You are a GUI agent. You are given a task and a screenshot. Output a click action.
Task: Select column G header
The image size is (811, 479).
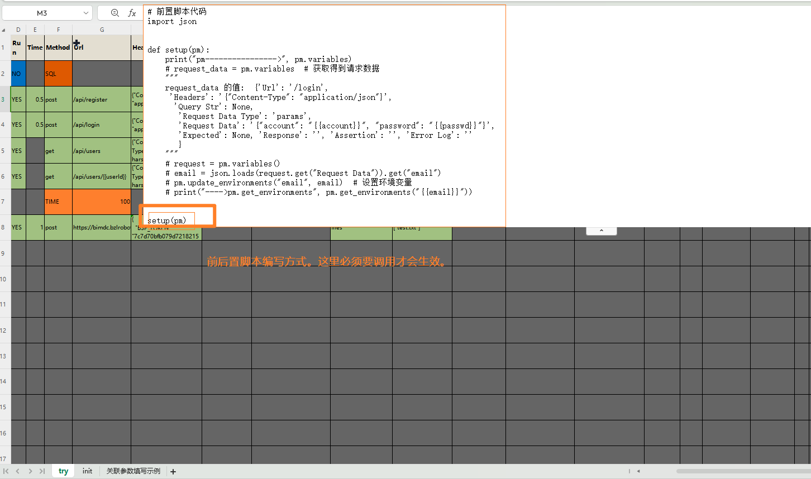click(x=102, y=30)
